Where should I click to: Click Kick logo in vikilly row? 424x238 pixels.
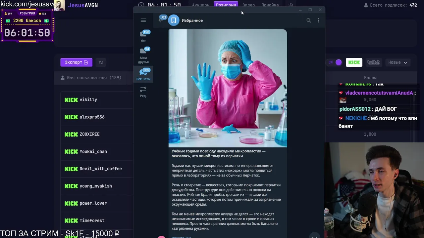click(x=71, y=99)
